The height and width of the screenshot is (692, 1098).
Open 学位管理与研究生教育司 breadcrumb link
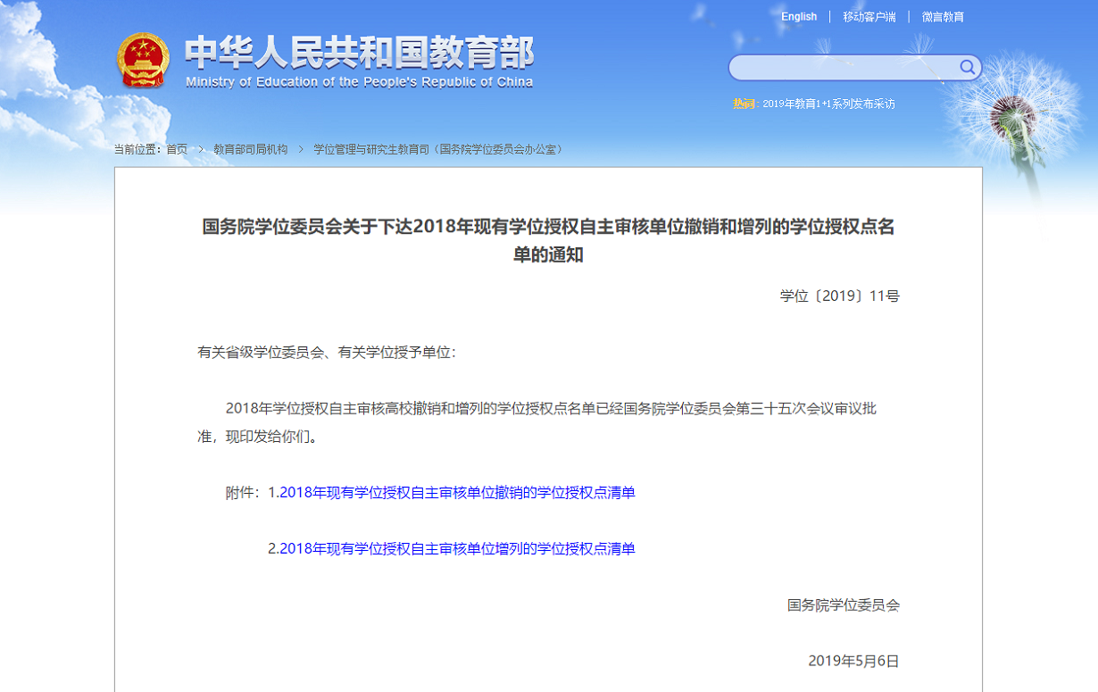pyautogui.click(x=439, y=149)
